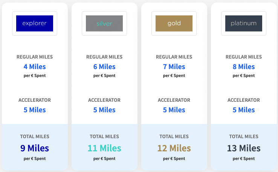
Task: Click the tan gold card badge
Action: click(174, 23)
